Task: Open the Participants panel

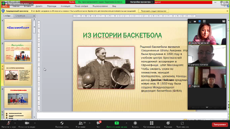Action: [81, 123]
